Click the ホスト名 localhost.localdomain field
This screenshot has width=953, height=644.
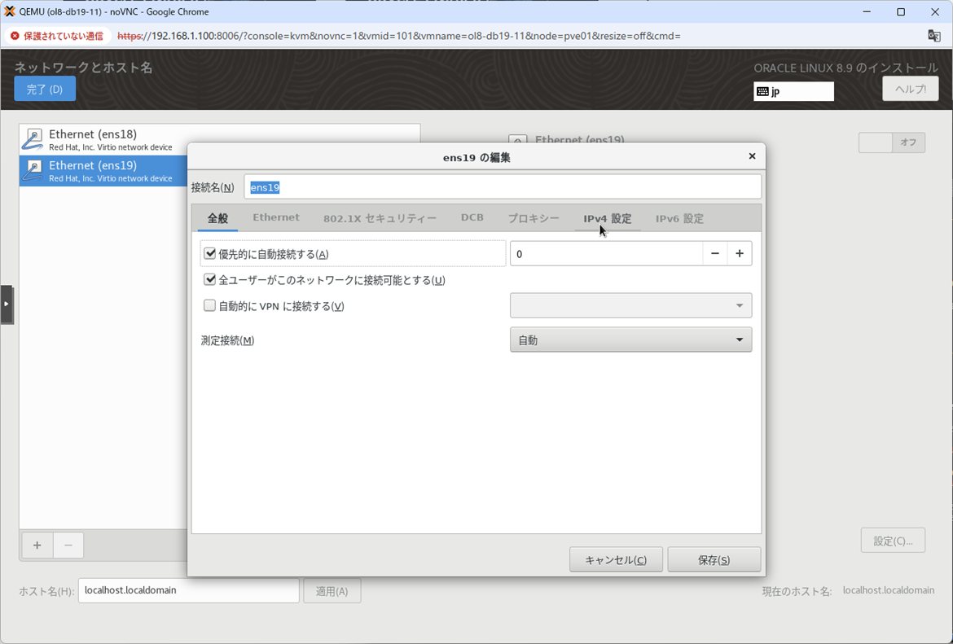188,590
